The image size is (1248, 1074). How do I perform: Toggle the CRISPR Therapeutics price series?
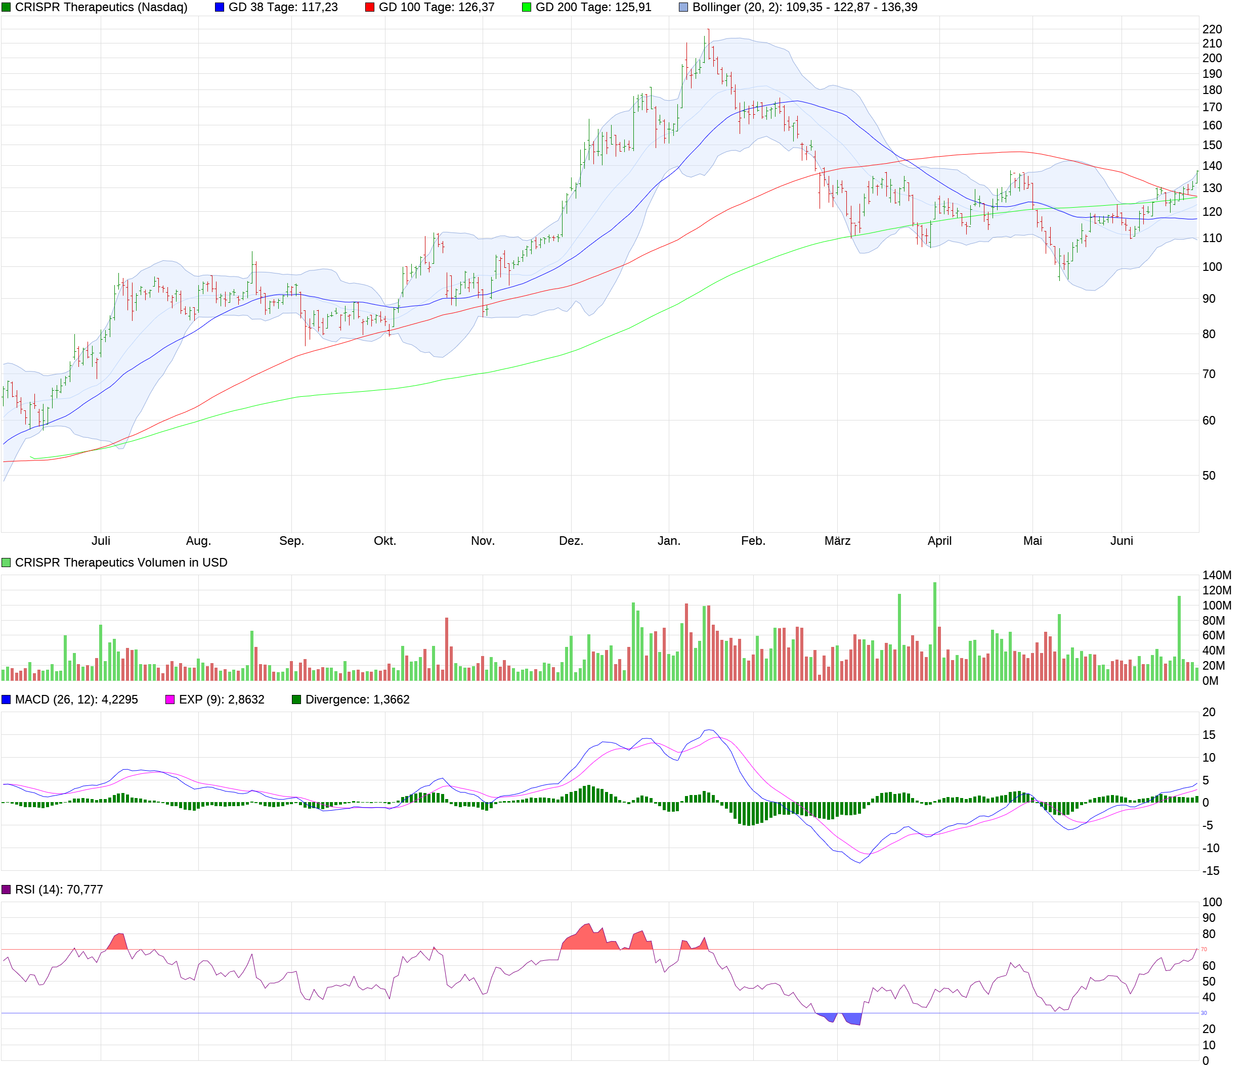coord(7,8)
